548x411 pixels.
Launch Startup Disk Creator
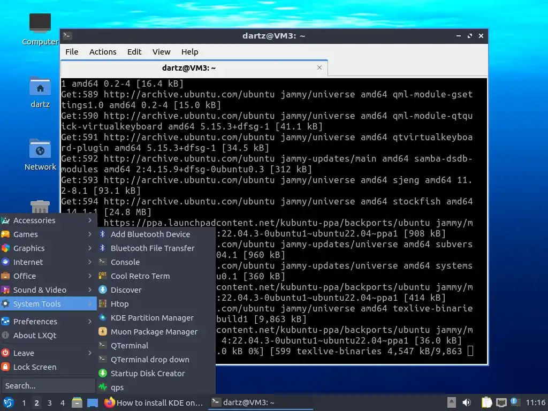point(157,373)
